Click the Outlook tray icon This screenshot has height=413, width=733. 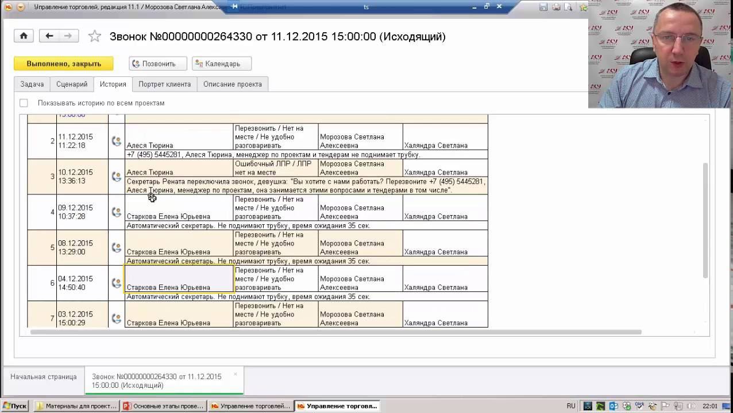pos(614,406)
